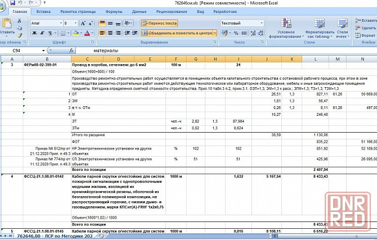The width and height of the screenshot is (377, 240).
Task: Open the Формулы ribbon tab
Action: [x=114, y=11]
